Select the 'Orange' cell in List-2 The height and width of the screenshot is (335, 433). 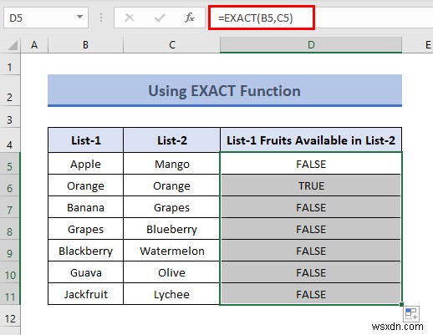[x=171, y=185]
